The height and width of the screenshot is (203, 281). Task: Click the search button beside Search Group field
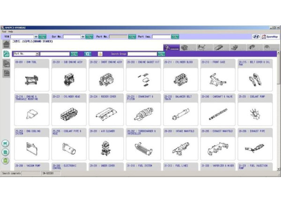pos(161,54)
